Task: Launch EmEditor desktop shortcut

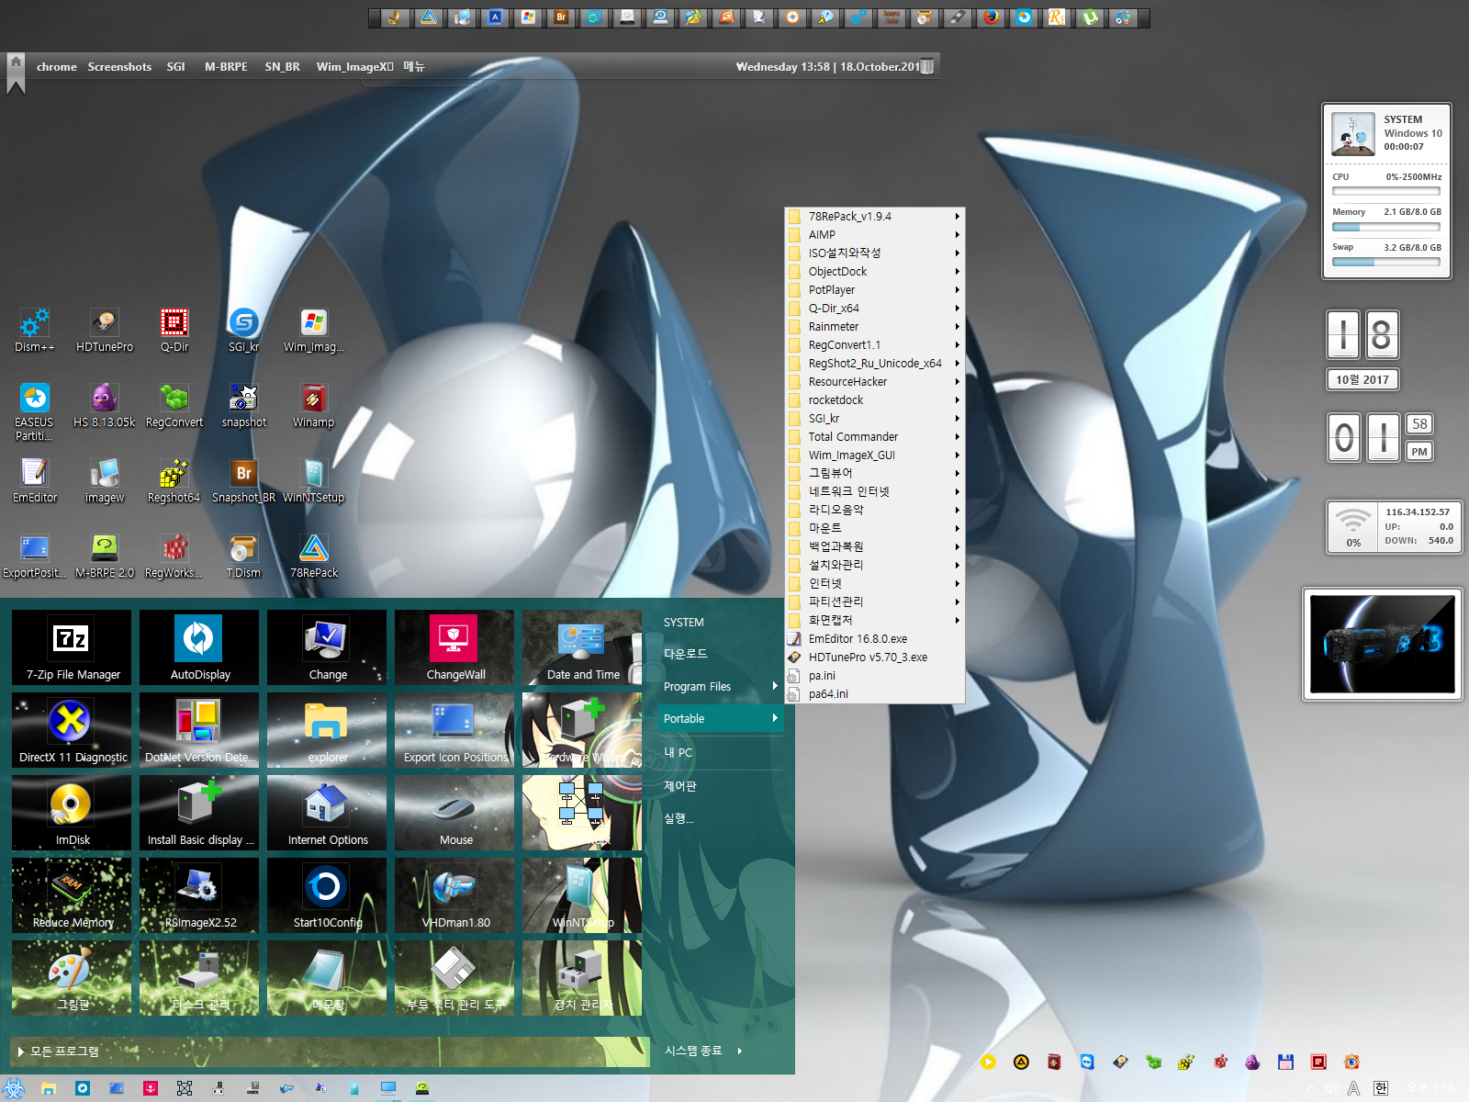Action: (x=35, y=481)
